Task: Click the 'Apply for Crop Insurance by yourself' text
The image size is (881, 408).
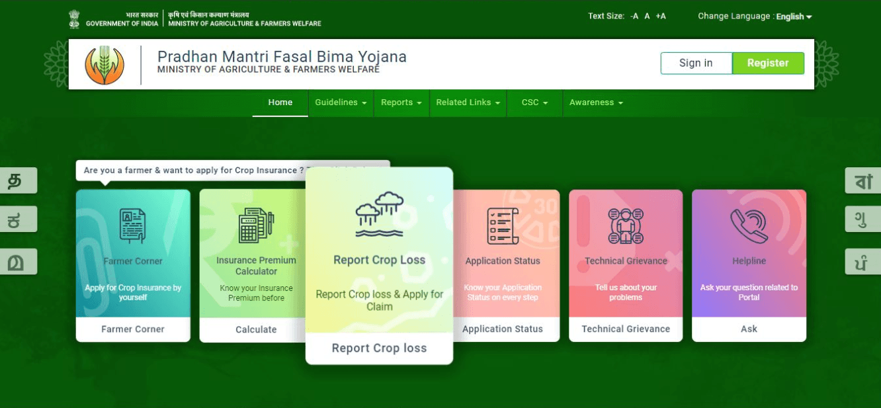Action: click(133, 292)
